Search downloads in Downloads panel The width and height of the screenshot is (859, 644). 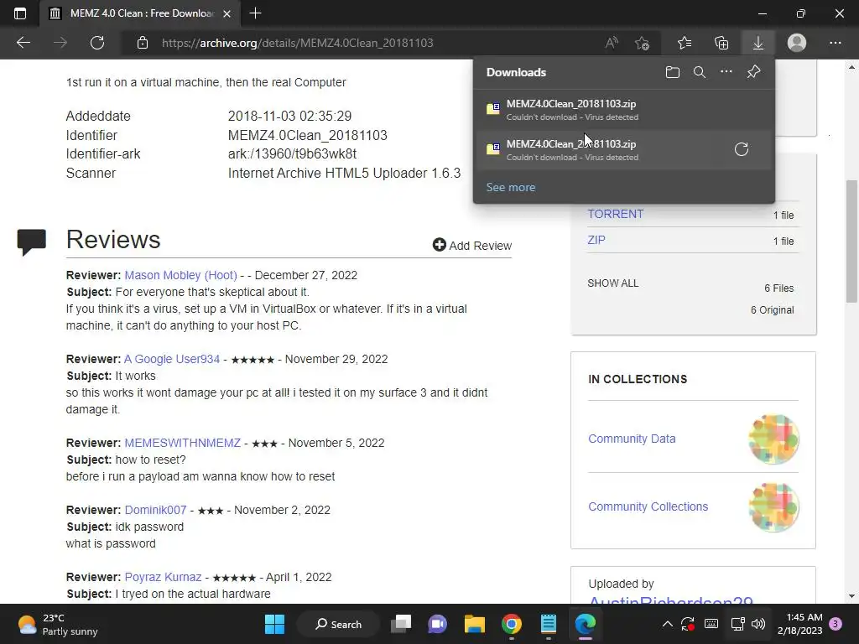(x=700, y=72)
